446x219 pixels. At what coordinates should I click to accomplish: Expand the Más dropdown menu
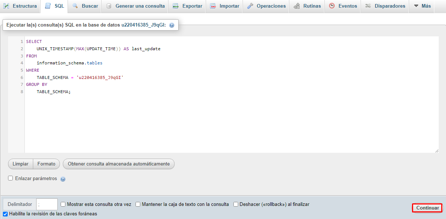[422, 6]
